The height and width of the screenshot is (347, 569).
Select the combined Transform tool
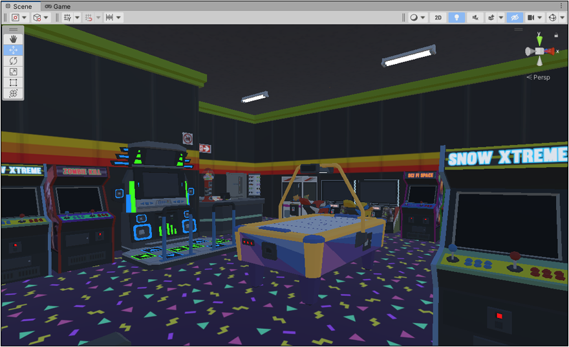pyautogui.click(x=13, y=94)
